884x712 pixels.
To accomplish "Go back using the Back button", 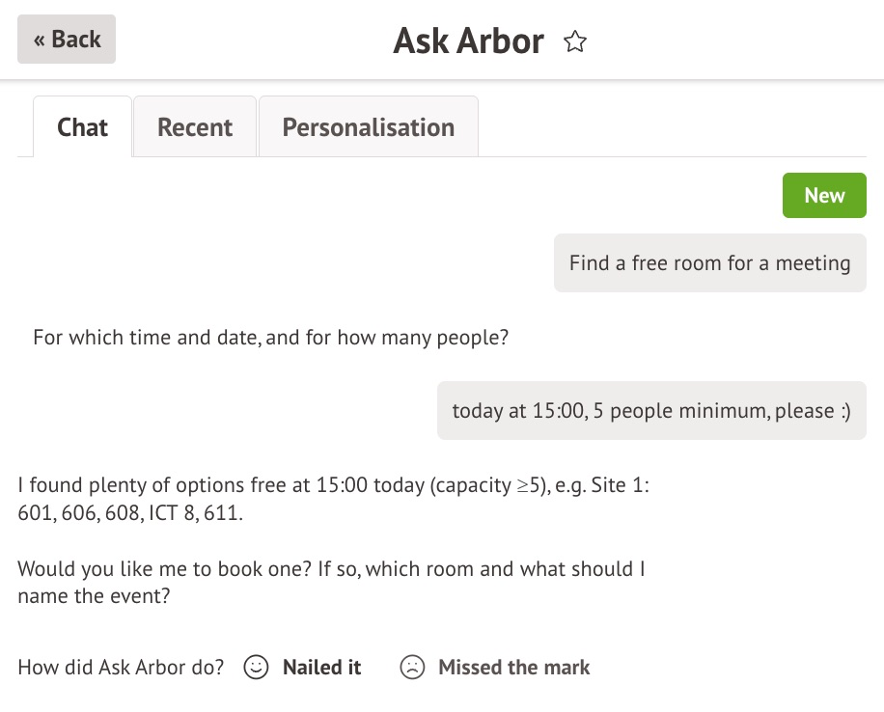I will point(67,40).
